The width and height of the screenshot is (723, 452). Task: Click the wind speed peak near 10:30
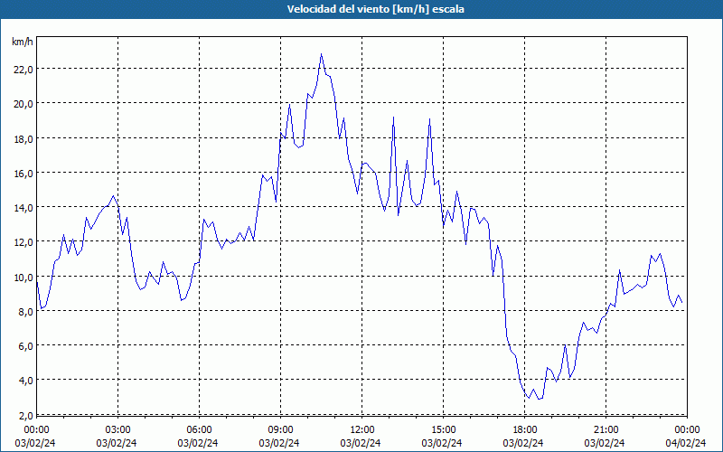[322, 54]
